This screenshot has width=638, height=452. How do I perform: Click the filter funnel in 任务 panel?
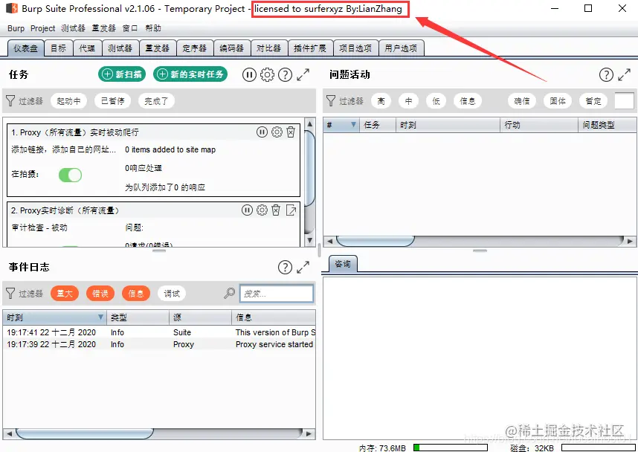click(10, 101)
